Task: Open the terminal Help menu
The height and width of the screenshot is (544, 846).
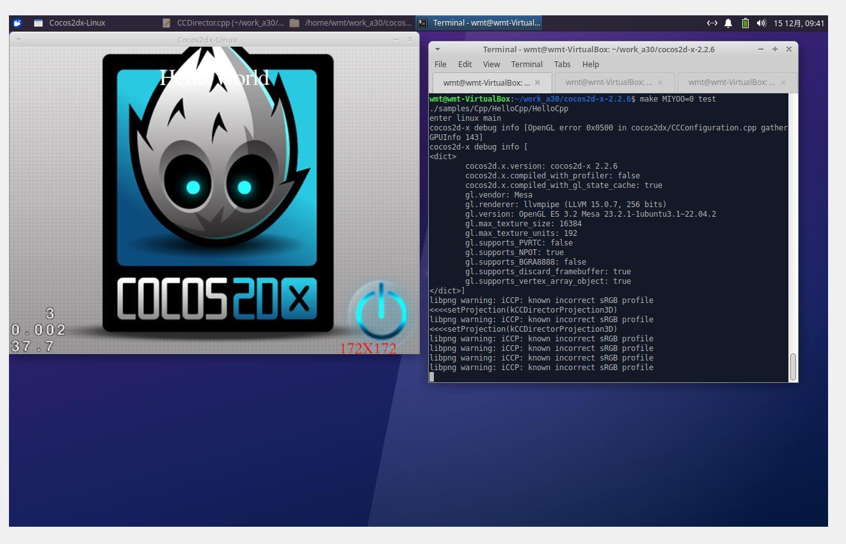Action: tap(590, 64)
